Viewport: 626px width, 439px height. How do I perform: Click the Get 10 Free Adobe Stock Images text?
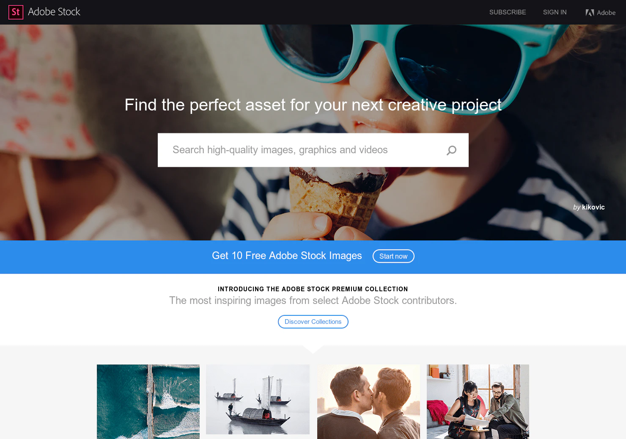click(x=287, y=256)
